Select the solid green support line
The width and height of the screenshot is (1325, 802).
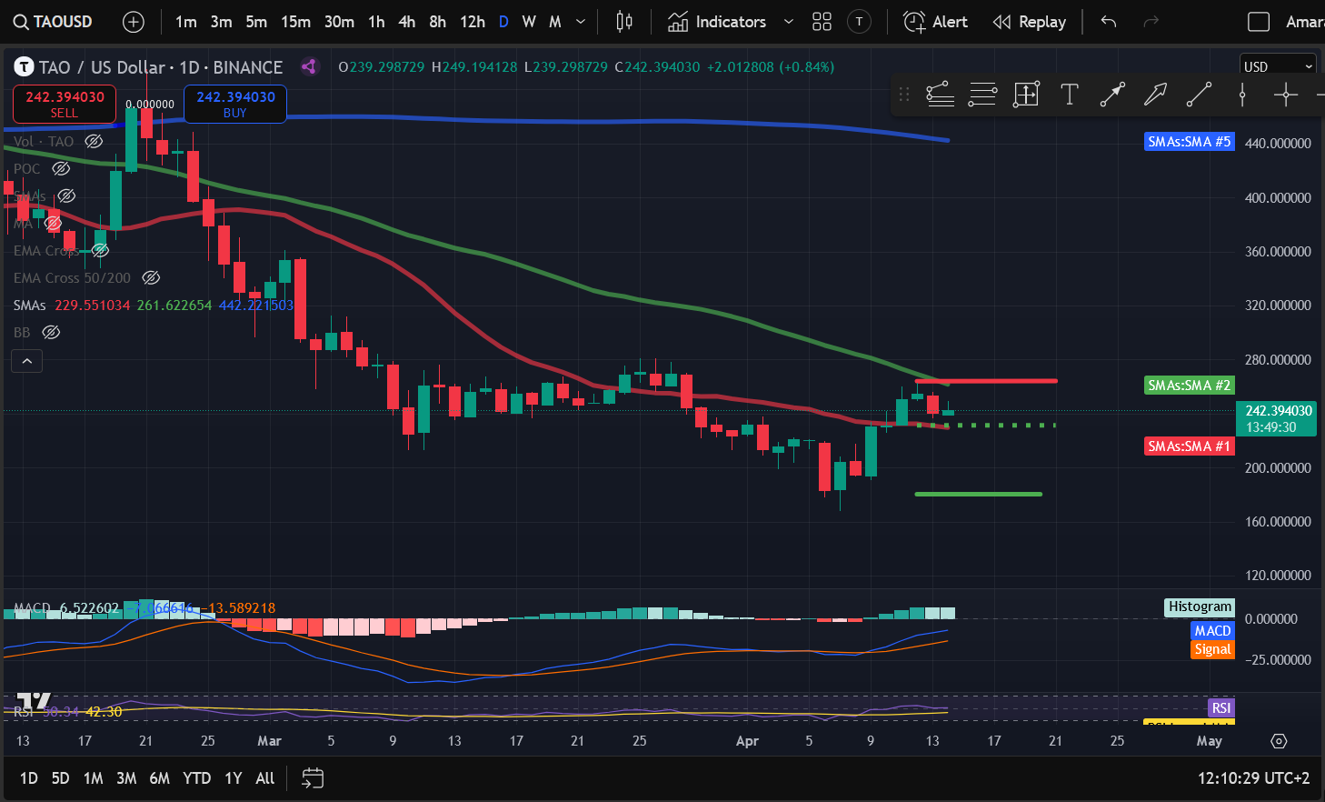tap(979, 494)
